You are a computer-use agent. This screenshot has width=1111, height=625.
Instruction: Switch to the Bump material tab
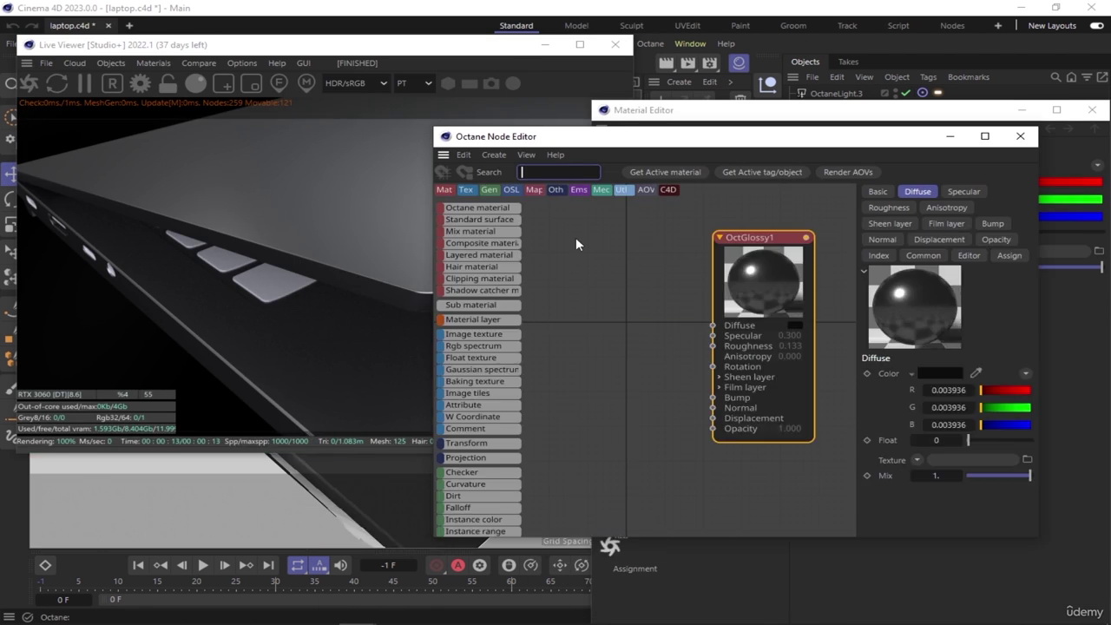(992, 224)
